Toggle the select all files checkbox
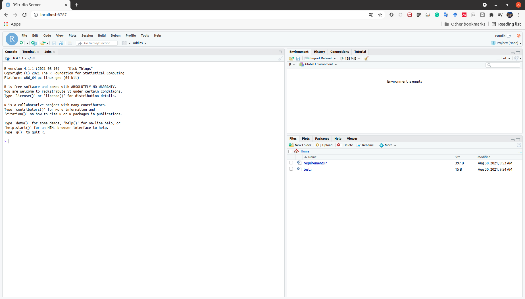This screenshot has width=525, height=299. [290, 151]
